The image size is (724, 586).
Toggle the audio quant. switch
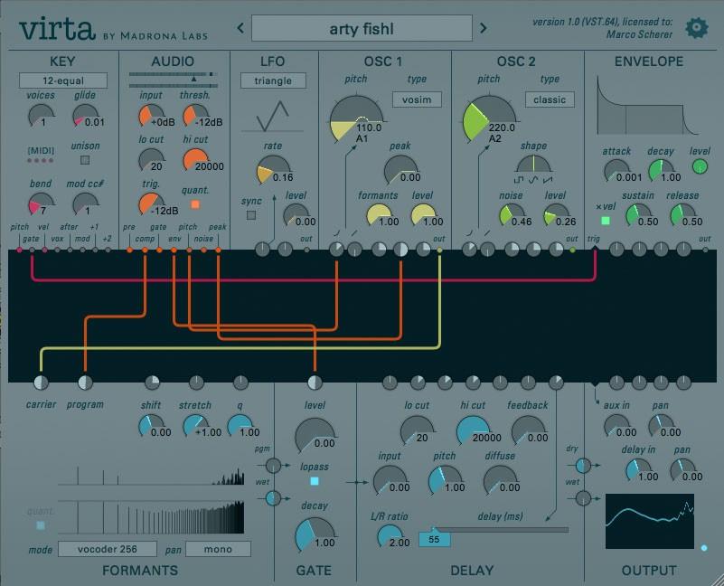click(x=195, y=204)
